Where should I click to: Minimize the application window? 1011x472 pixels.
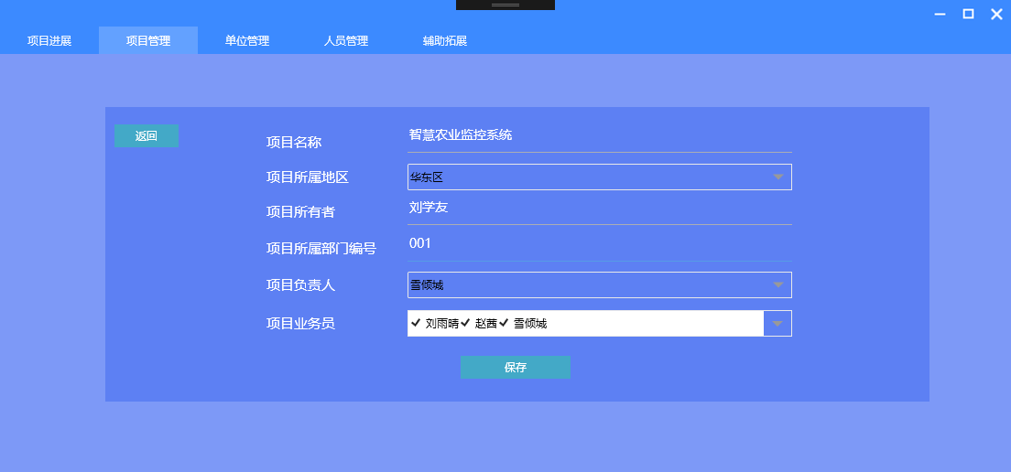[x=940, y=14]
